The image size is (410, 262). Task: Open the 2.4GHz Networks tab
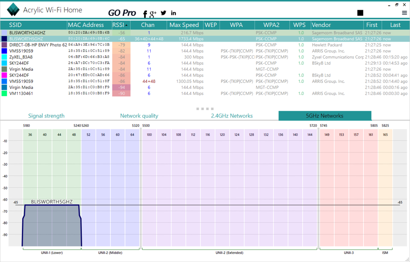click(x=231, y=116)
